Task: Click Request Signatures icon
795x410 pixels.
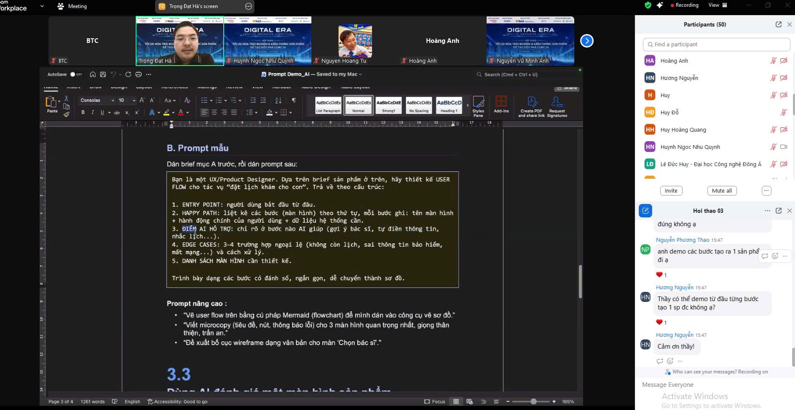Action: 557,107
